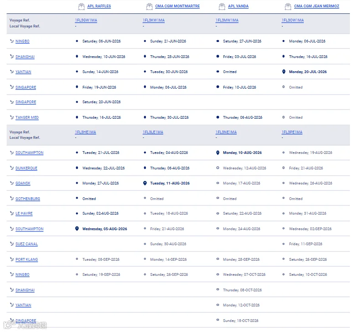
Task: Open voyage reference 1FL3KW1MA
Action: pyautogui.click(x=154, y=20)
